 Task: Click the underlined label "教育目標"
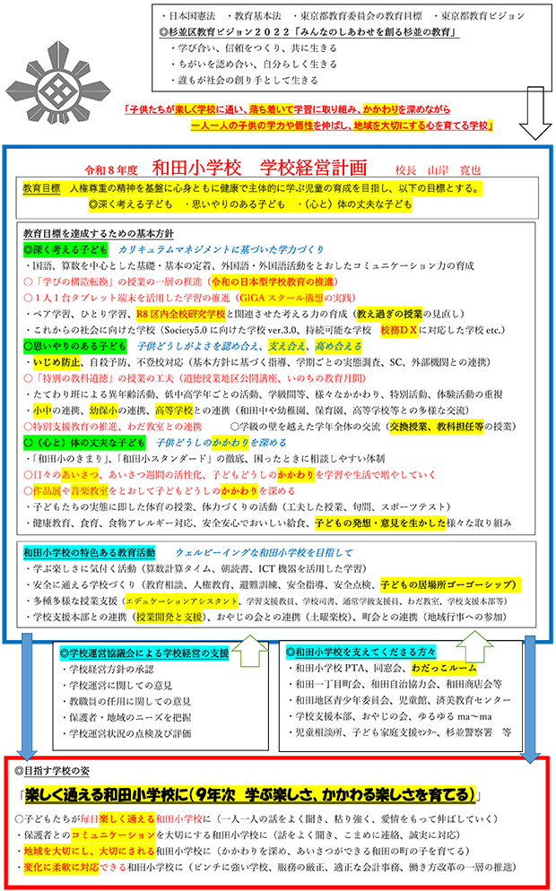[41, 188]
